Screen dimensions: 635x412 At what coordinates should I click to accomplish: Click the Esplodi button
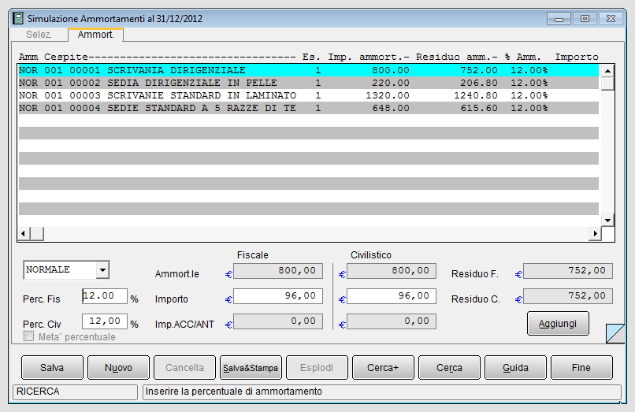point(317,367)
